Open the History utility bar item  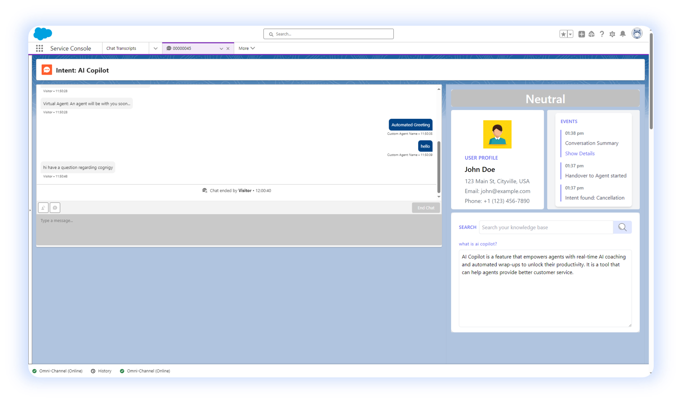point(101,371)
